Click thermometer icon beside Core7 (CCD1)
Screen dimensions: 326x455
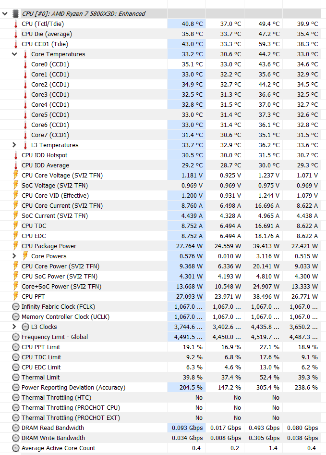click(25, 135)
